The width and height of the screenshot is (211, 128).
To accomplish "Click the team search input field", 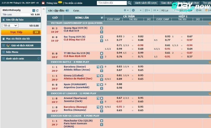I will pyautogui.click(x=112, y=3).
